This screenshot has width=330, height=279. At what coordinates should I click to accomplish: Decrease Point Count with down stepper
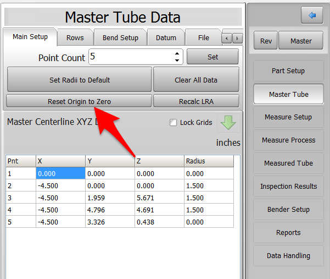click(177, 60)
